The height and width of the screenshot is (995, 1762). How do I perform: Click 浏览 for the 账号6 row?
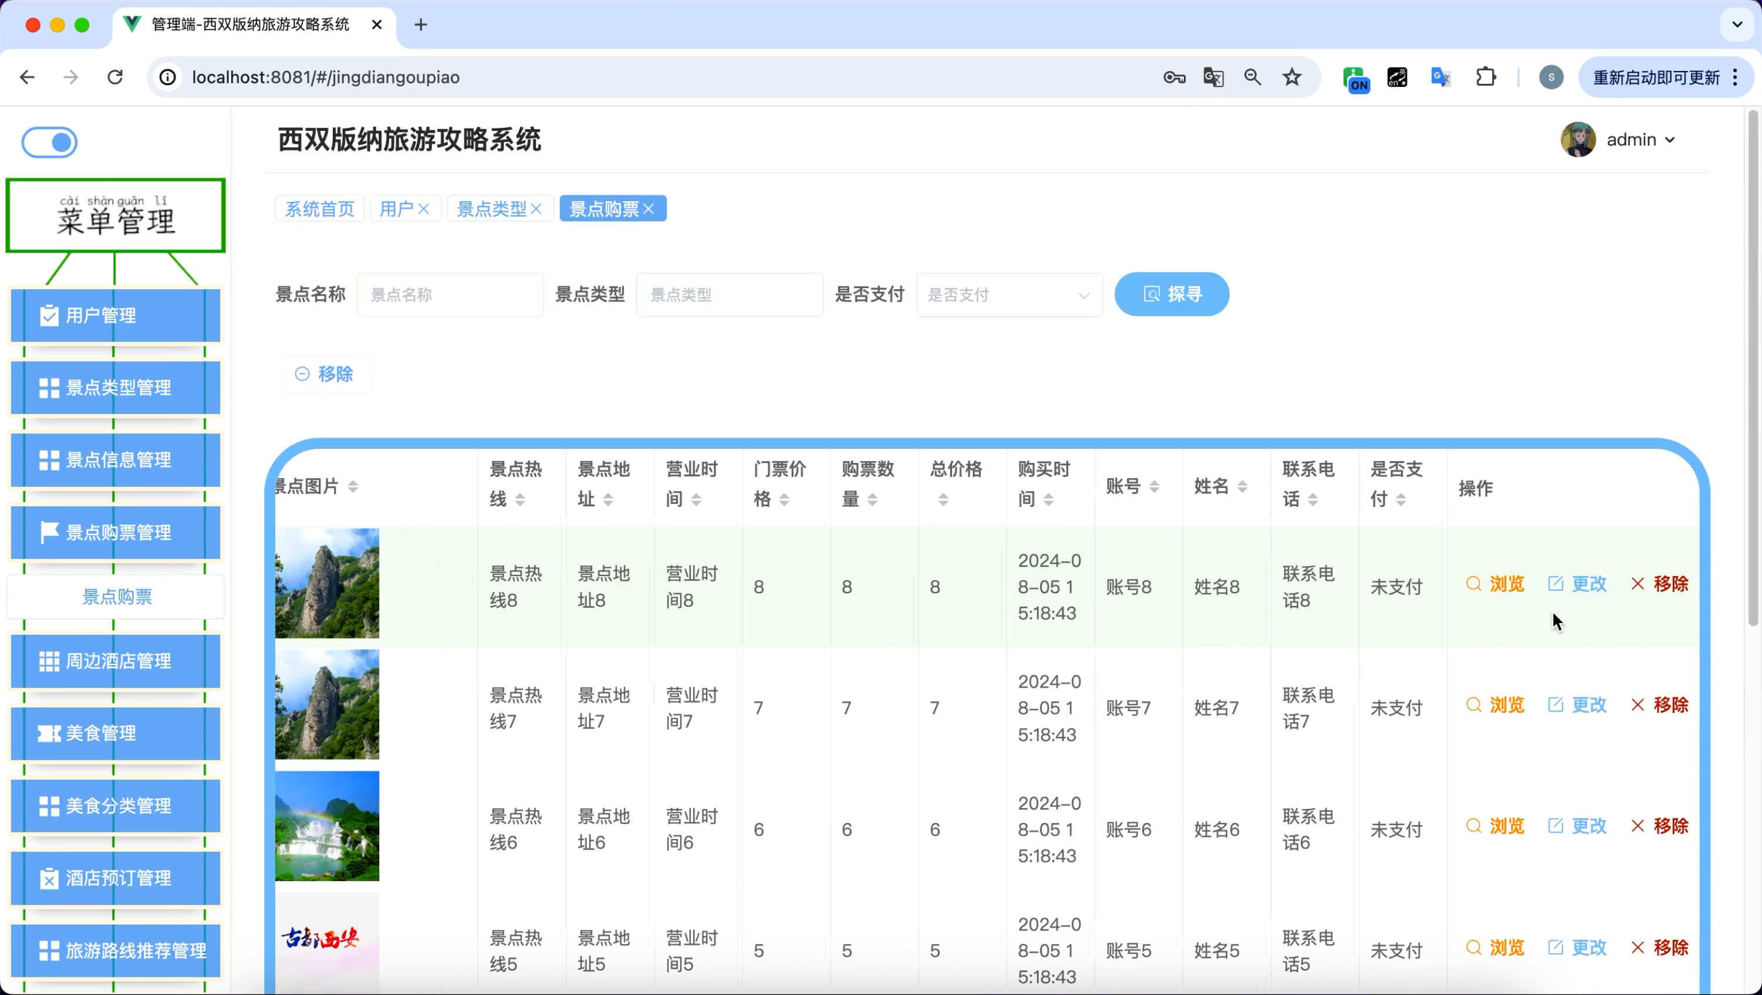(1496, 826)
